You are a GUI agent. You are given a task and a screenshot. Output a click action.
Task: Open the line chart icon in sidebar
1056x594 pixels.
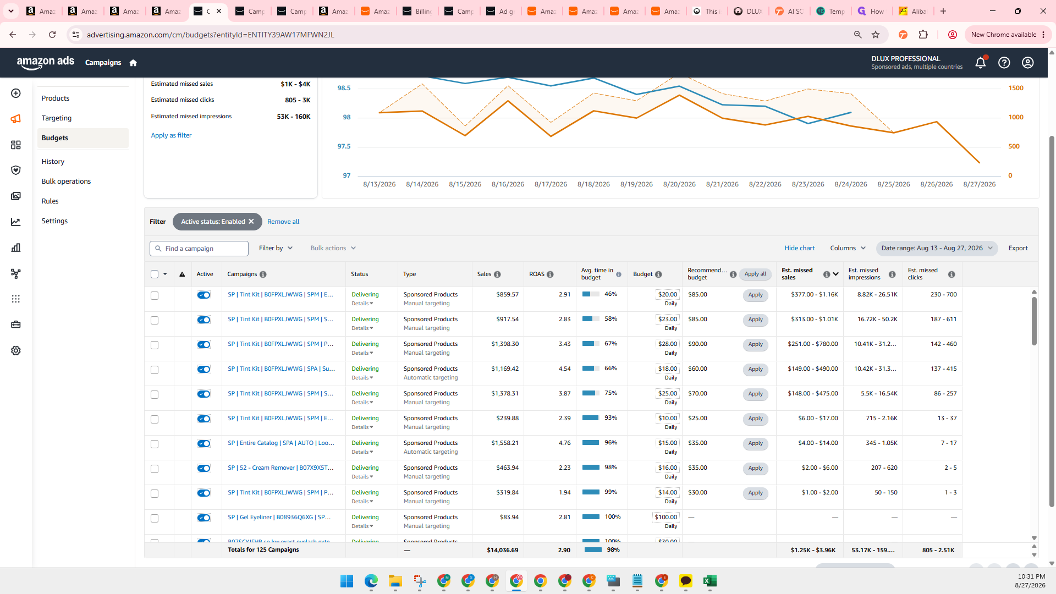click(x=16, y=222)
